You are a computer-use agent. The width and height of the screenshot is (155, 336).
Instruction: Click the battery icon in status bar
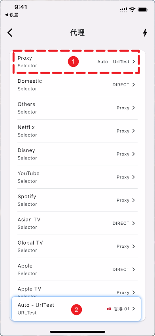coord(142,9)
